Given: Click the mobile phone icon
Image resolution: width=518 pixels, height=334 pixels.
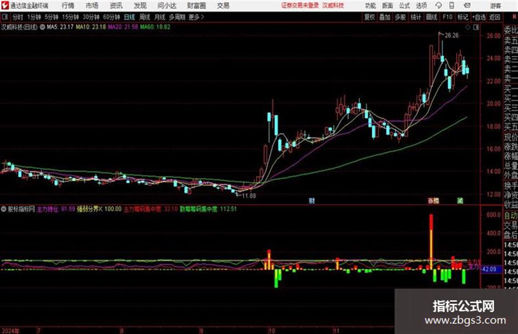Looking at the screenshot, I should tap(452, 5).
